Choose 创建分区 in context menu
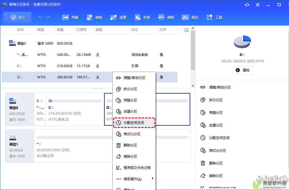Viewport: 289px width, 190px height. point(134,111)
